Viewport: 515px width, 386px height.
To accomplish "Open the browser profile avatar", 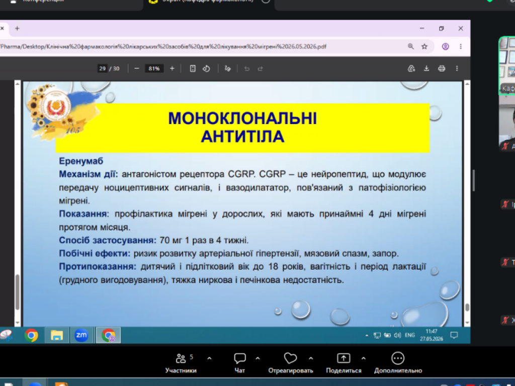I will coord(446,46).
